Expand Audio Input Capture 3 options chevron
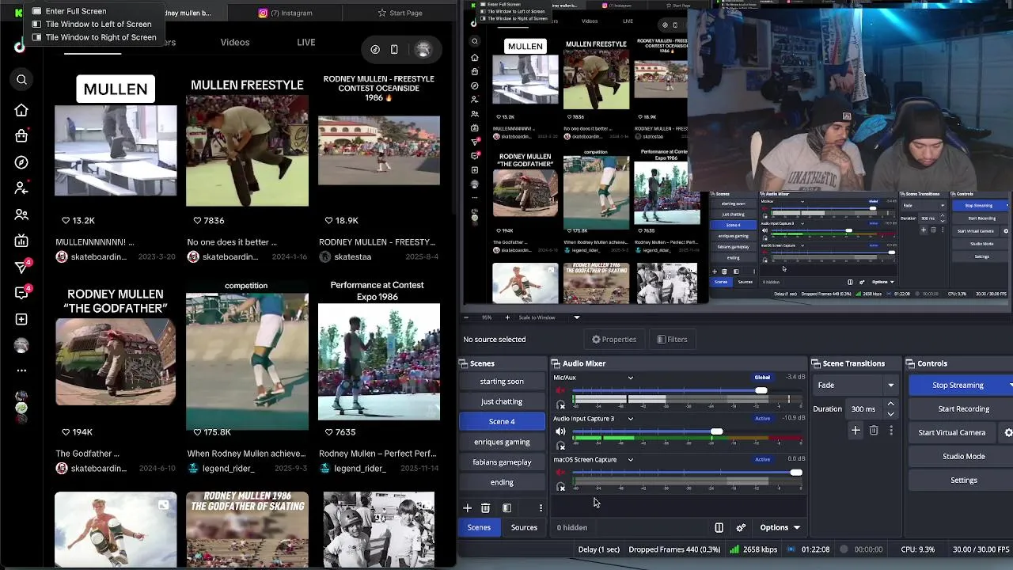 (x=630, y=419)
